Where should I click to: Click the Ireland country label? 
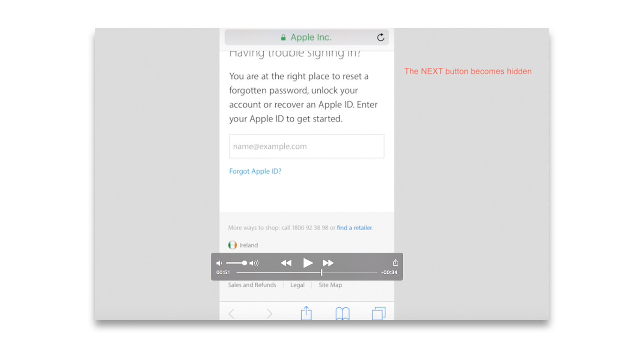[248, 245]
